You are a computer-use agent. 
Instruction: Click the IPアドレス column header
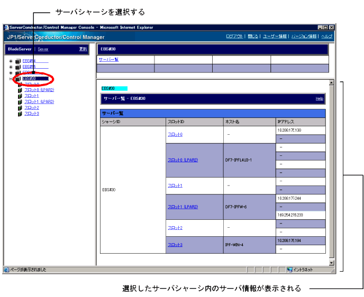301,122
